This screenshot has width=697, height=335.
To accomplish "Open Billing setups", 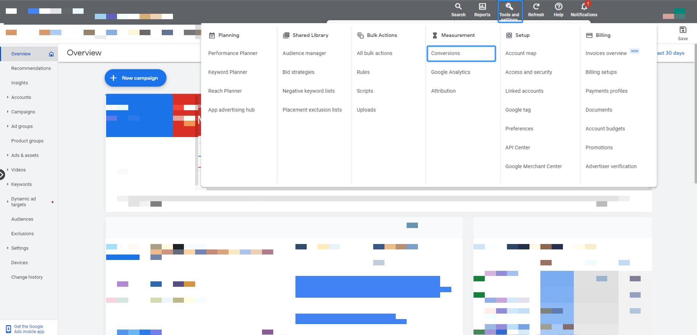I will pyautogui.click(x=601, y=72).
